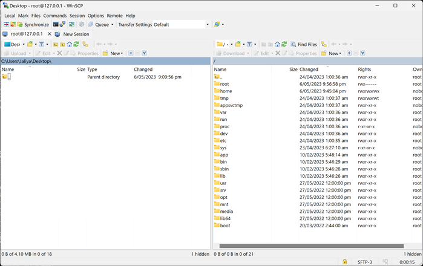
Task: Click the remote panel Filter icon
Action: (249, 44)
